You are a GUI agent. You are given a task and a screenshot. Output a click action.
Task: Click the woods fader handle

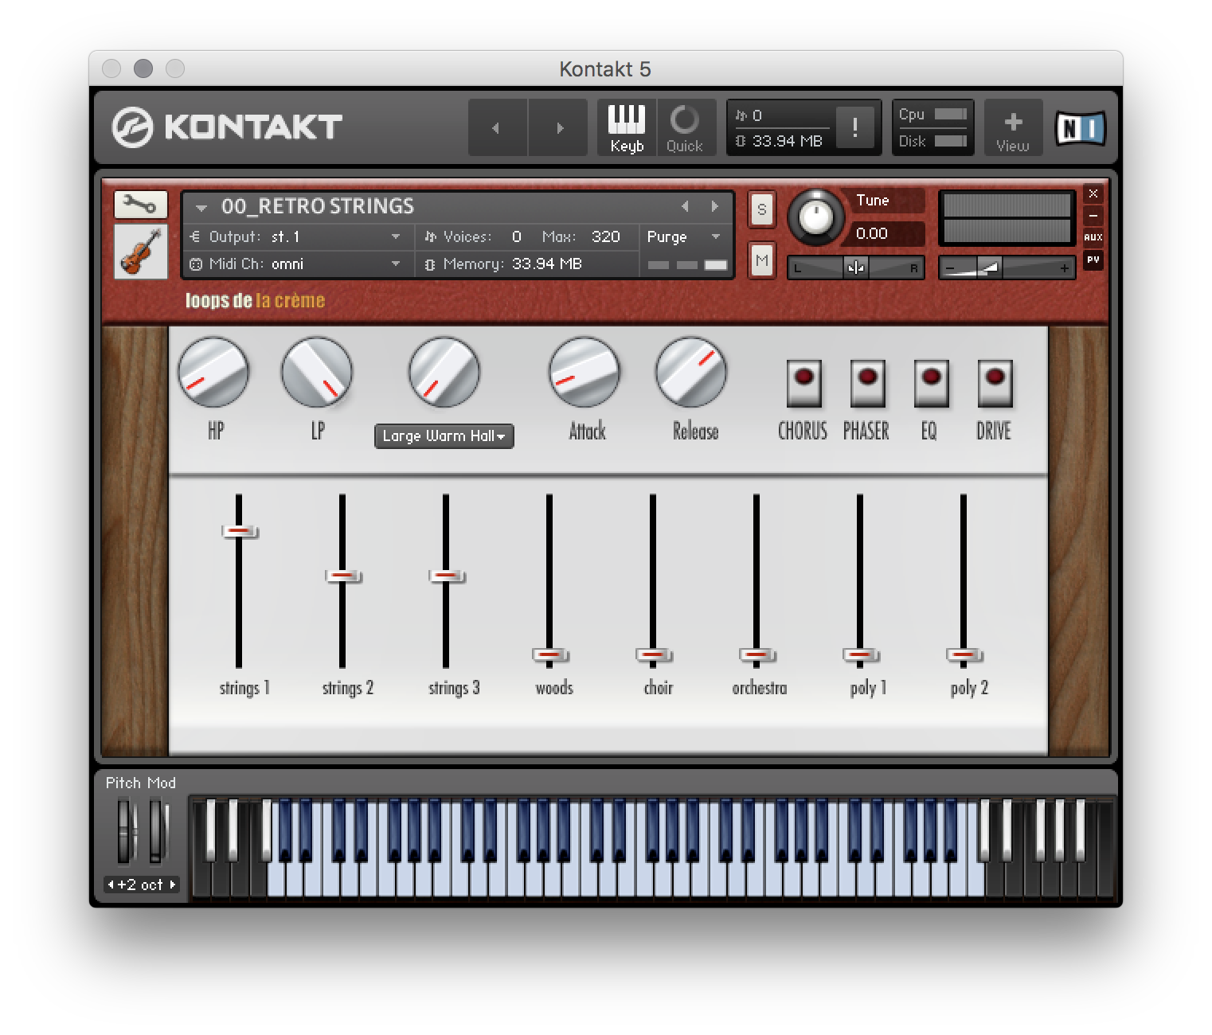[x=550, y=655]
